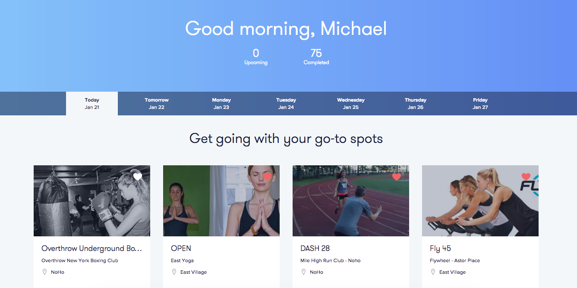Click the East Village pin under Fly 45

(x=433, y=272)
